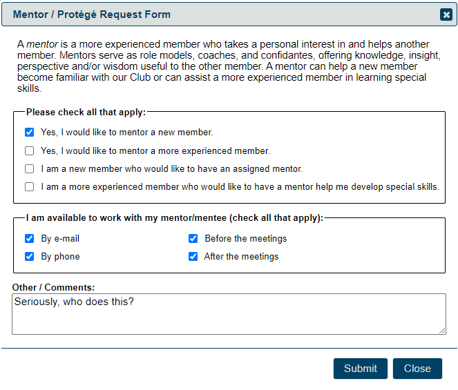Click the 'I am available to work' group legend
The height and width of the screenshot is (390, 458).
pyautogui.click(x=175, y=218)
